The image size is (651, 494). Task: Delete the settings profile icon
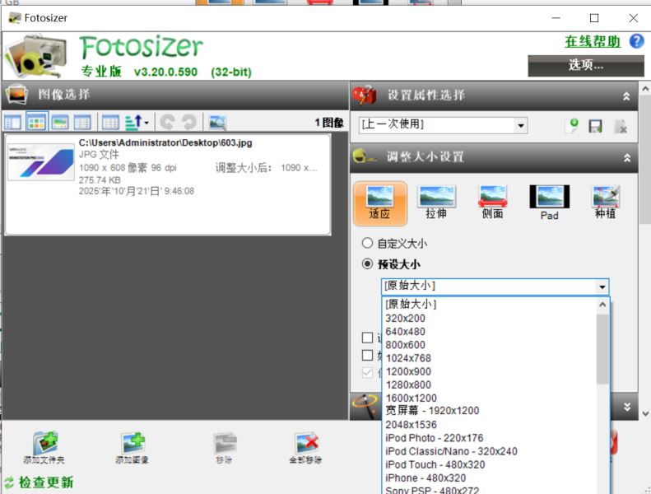621,126
